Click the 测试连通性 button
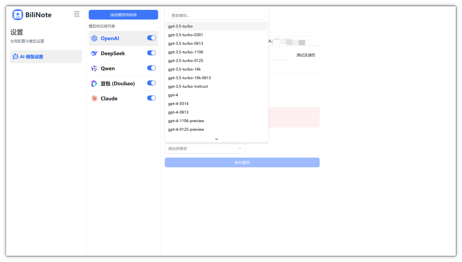Screen dimensions: 462x262 pos(307,55)
